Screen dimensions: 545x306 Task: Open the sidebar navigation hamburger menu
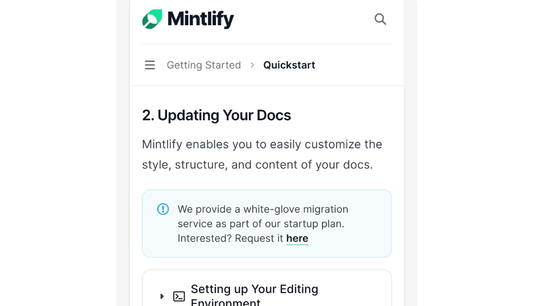[x=150, y=65]
